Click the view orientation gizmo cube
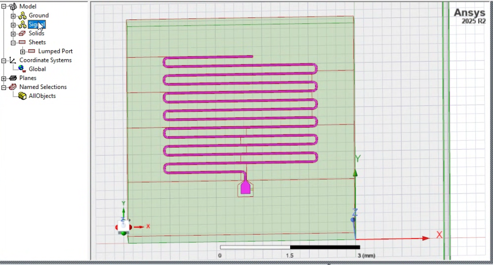 coord(124,226)
